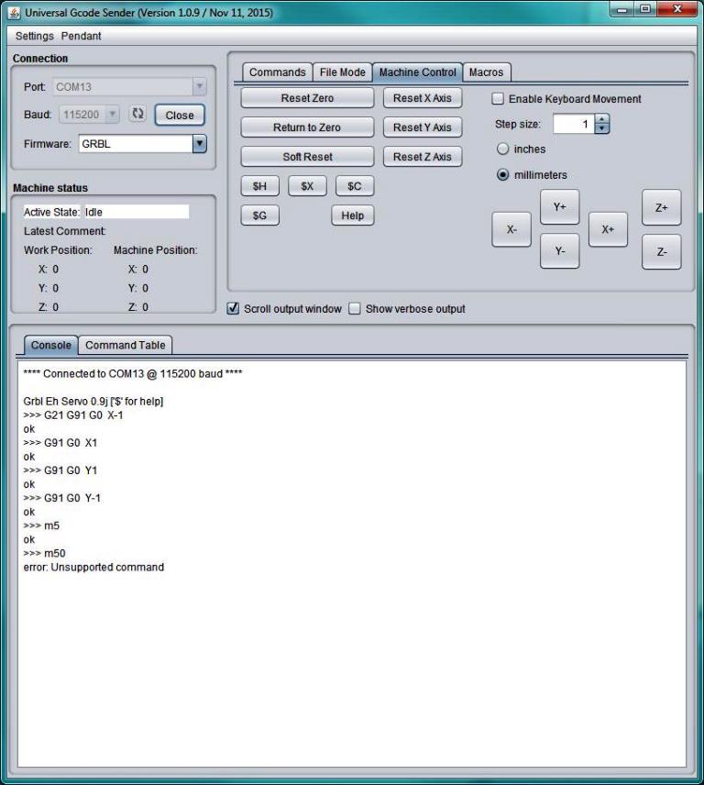Open the Pendant menu

(x=81, y=36)
